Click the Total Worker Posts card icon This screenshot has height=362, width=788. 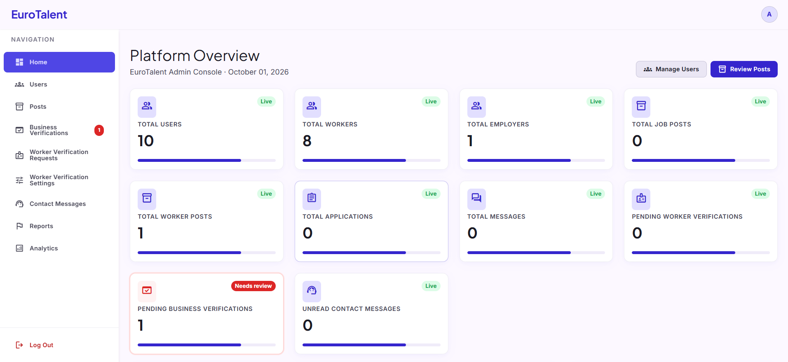coord(147,199)
